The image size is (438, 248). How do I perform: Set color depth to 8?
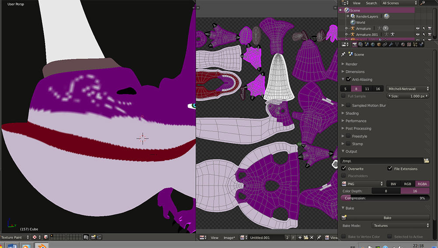tap(386, 191)
